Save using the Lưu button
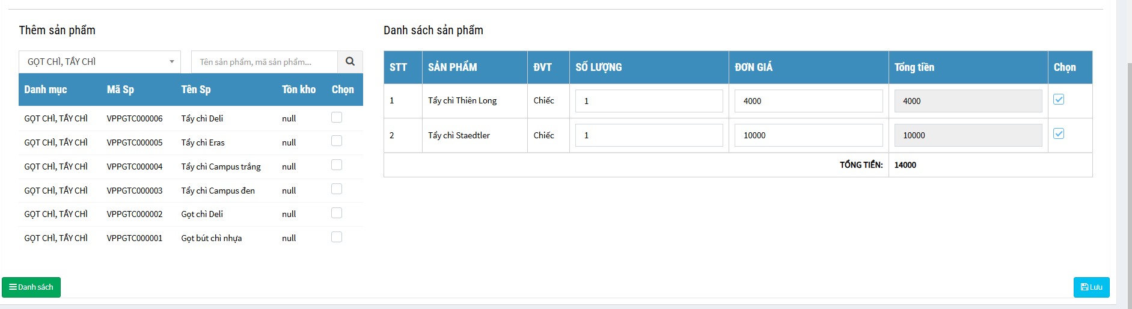The height and width of the screenshot is (309, 1132). pos(1091,287)
